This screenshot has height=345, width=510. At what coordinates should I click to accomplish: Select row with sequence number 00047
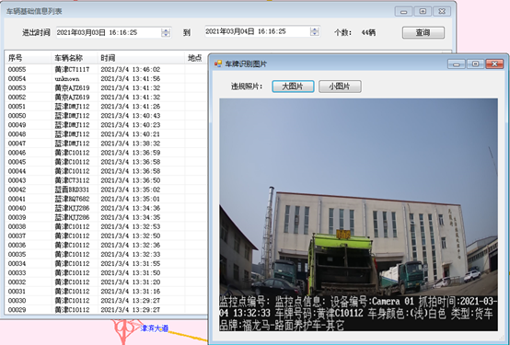click(107, 144)
